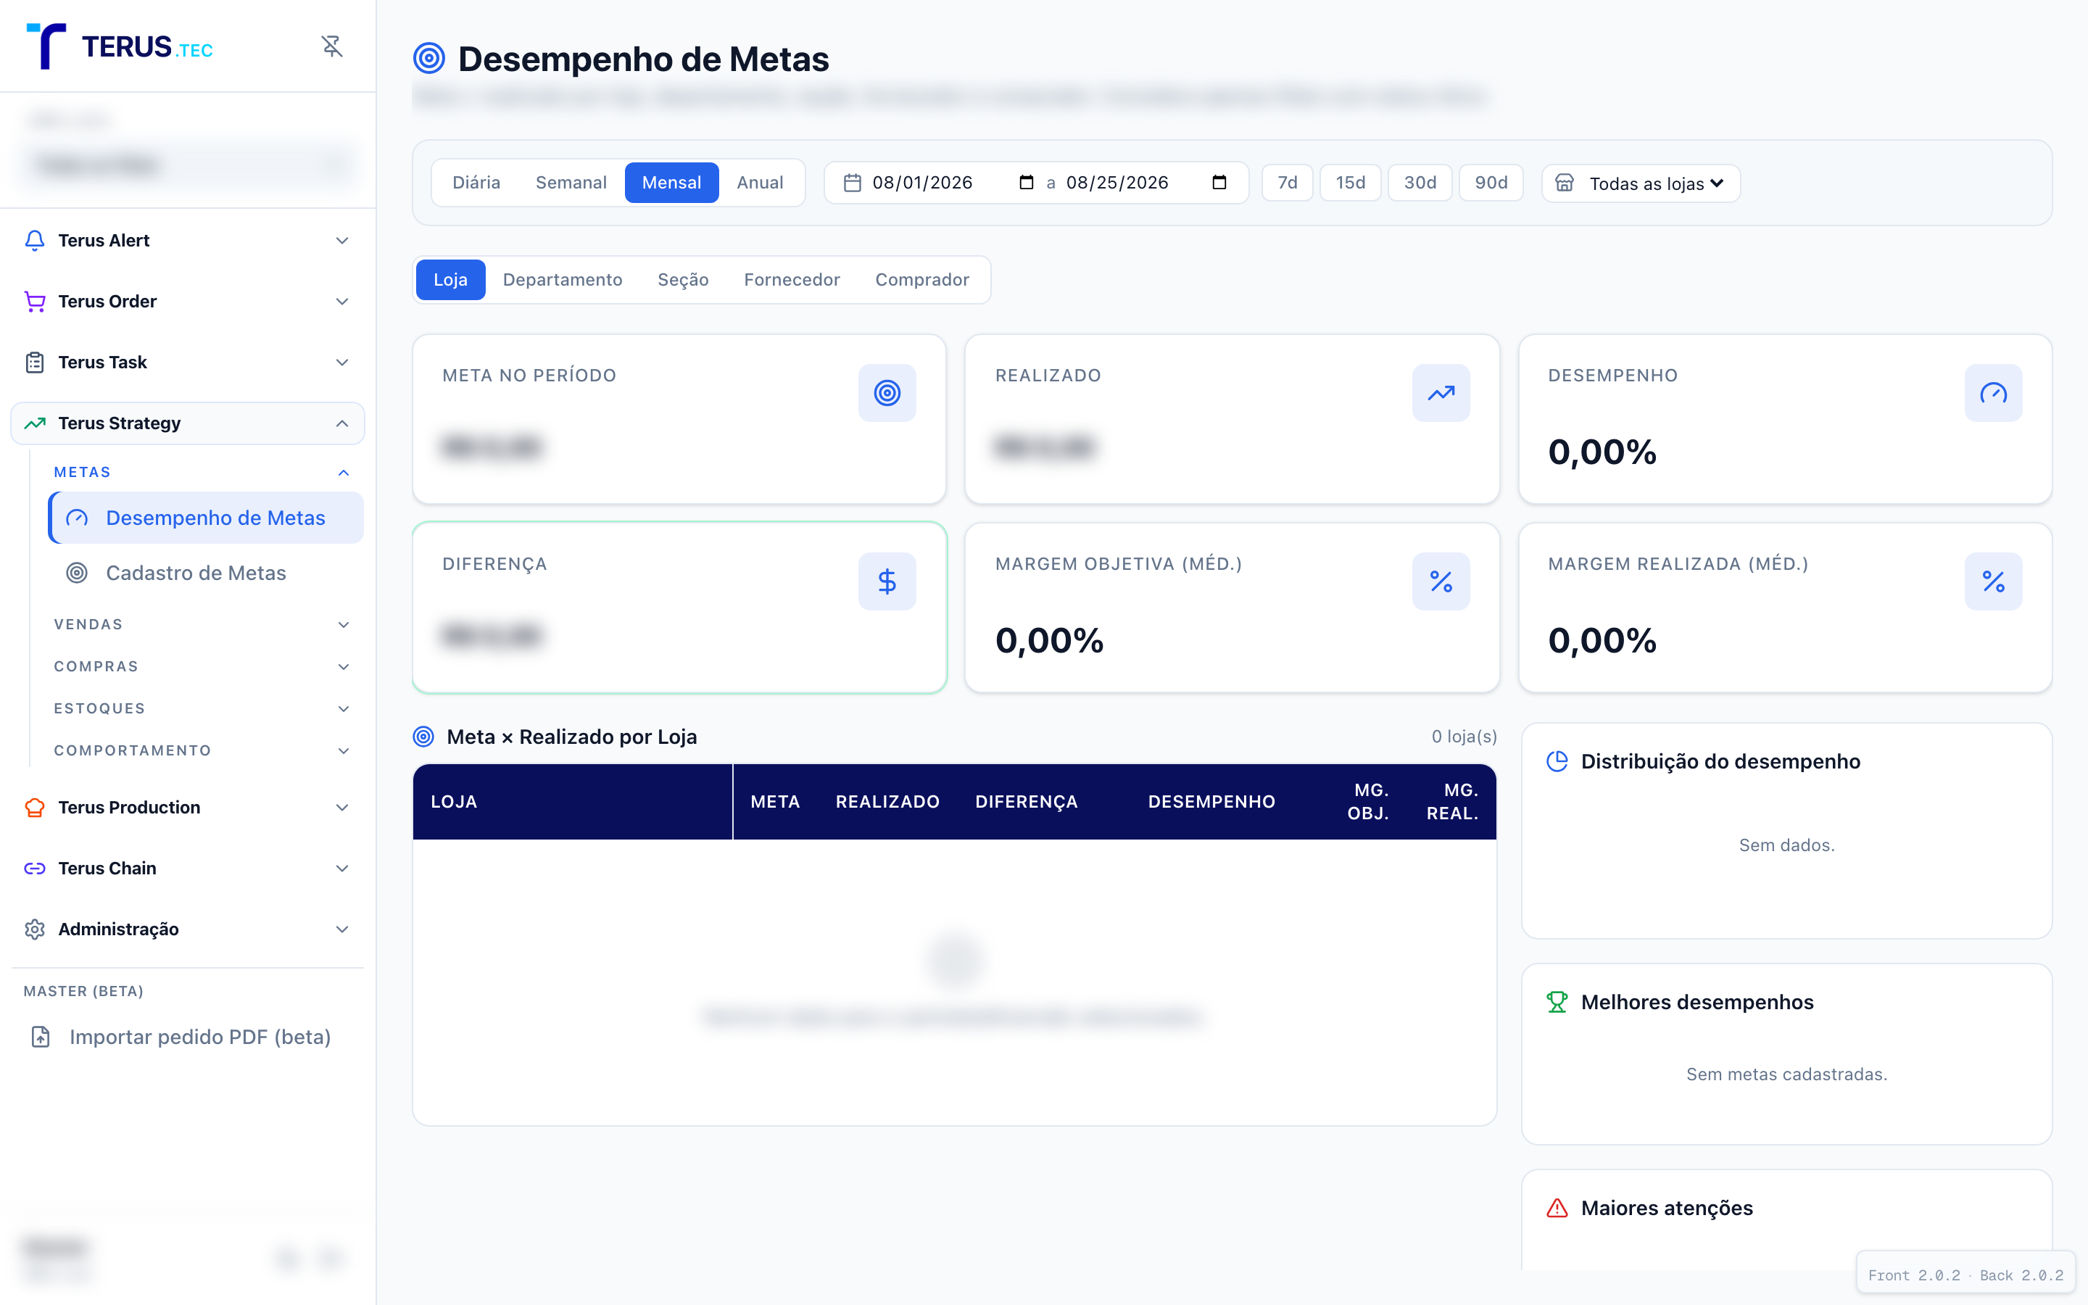Click the TERUS.TEC logo
The height and width of the screenshot is (1305, 2088).
click(120, 46)
